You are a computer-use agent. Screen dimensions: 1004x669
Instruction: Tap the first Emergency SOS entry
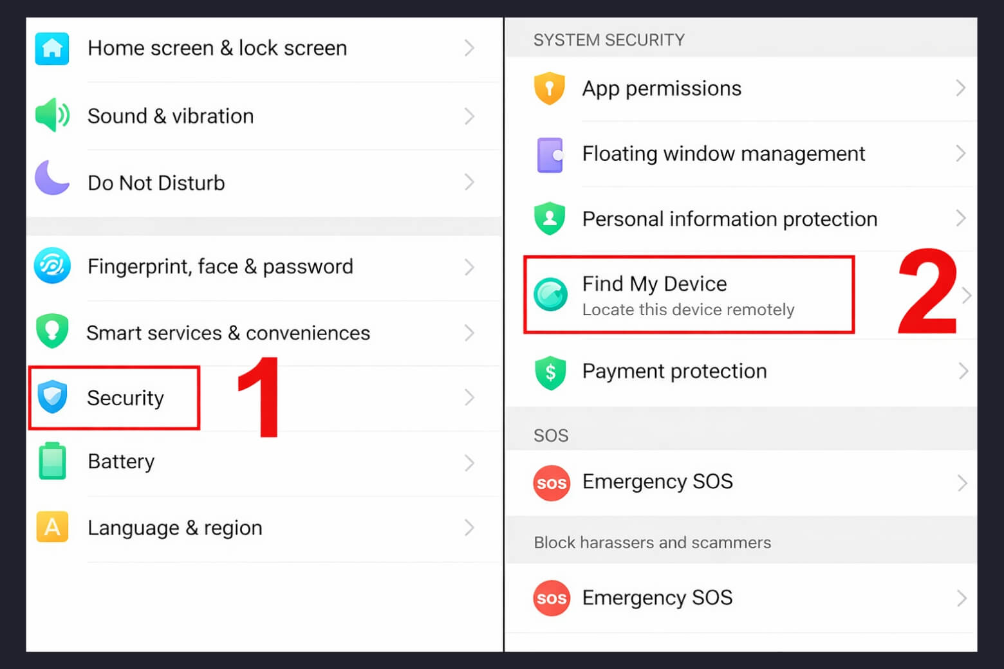[657, 482]
